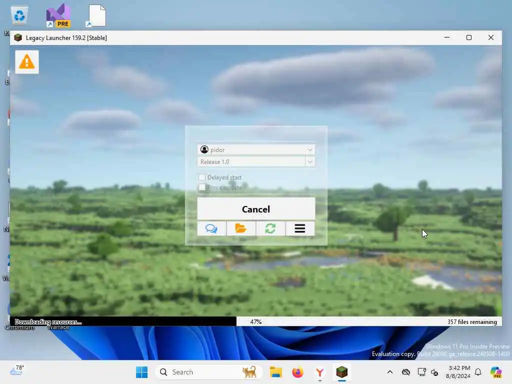The width and height of the screenshot is (512, 384).
Task: Click the Cancel download button
Action: pos(256,209)
